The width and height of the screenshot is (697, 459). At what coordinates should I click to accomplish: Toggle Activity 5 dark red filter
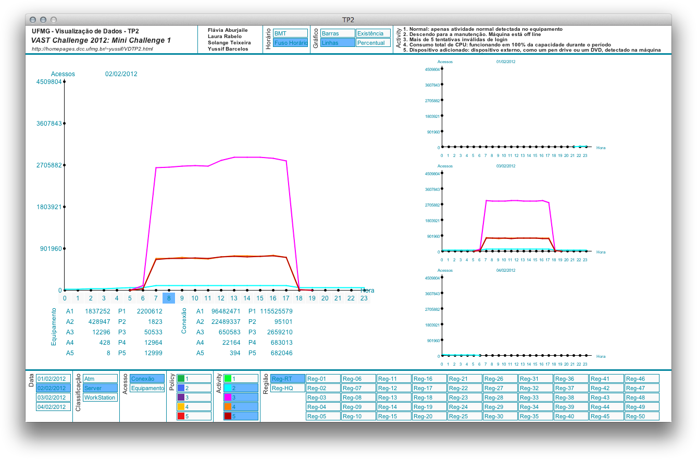pos(241,416)
